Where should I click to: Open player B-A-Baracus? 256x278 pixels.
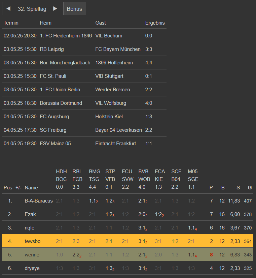tap(39, 201)
